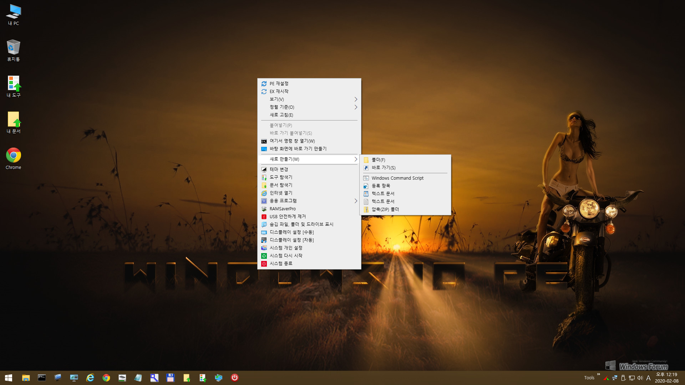The height and width of the screenshot is (385, 685).
Task: Click the red power icon in taskbar
Action: (235, 378)
